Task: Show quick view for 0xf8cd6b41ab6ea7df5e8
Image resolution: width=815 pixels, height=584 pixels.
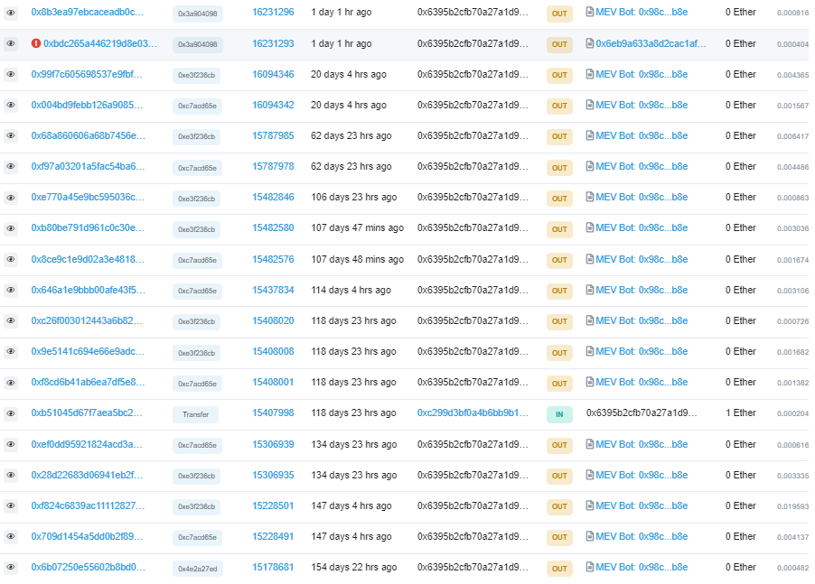Action: pyautogui.click(x=11, y=383)
